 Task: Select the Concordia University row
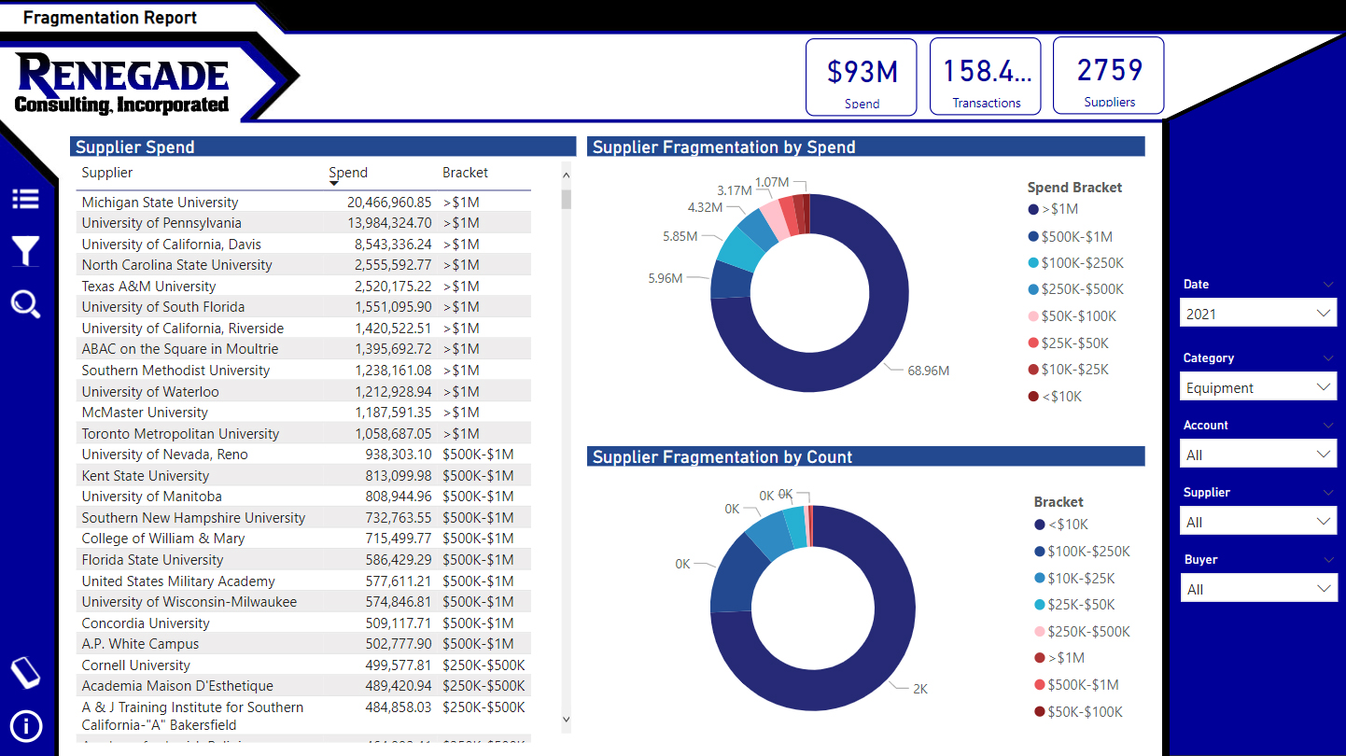(x=303, y=623)
